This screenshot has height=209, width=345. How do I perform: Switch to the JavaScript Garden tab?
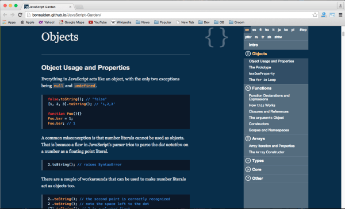47,7
